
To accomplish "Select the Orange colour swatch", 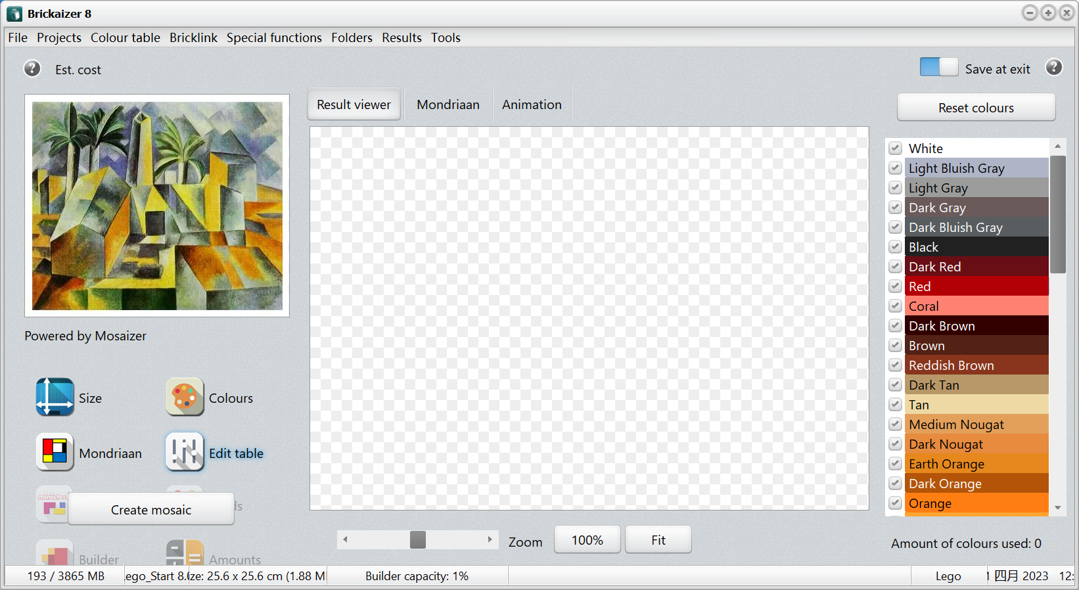I will (976, 503).
